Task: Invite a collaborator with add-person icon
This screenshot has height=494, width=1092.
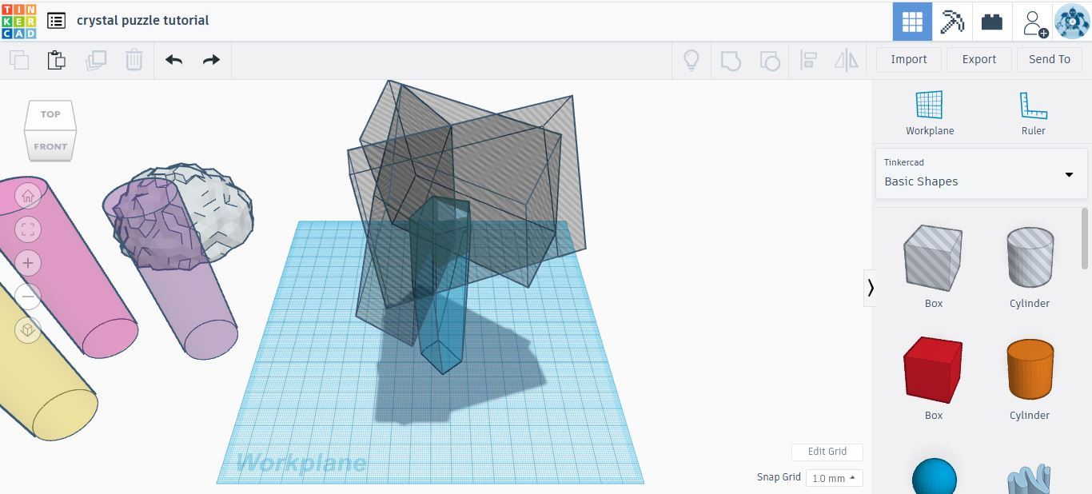Action: click(x=1034, y=22)
